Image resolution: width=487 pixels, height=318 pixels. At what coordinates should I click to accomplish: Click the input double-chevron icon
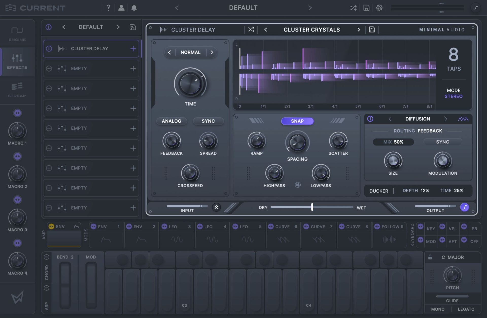(216, 208)
